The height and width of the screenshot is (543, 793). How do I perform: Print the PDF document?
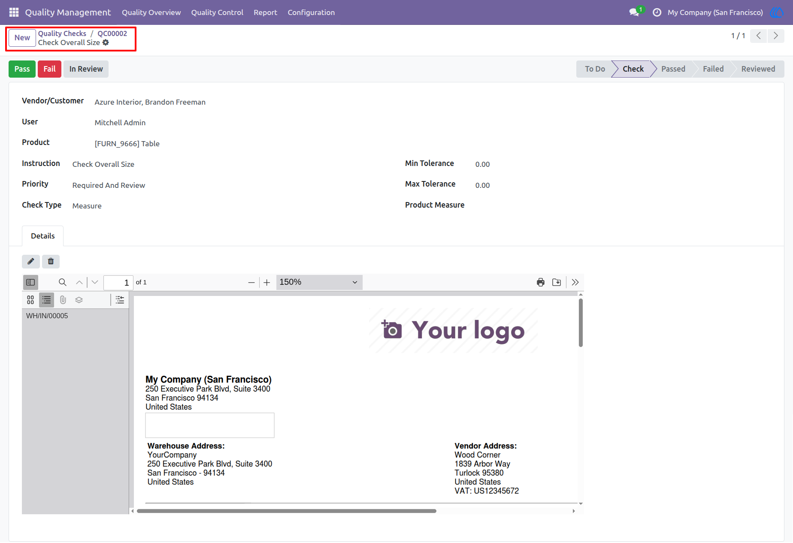click(x=541, y=282)
